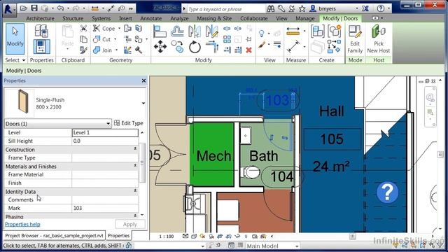Image resolution: width=448 pixels, height=252 pixels.
Task: Click the Pin element icon
Action: (x=249, y=39)
